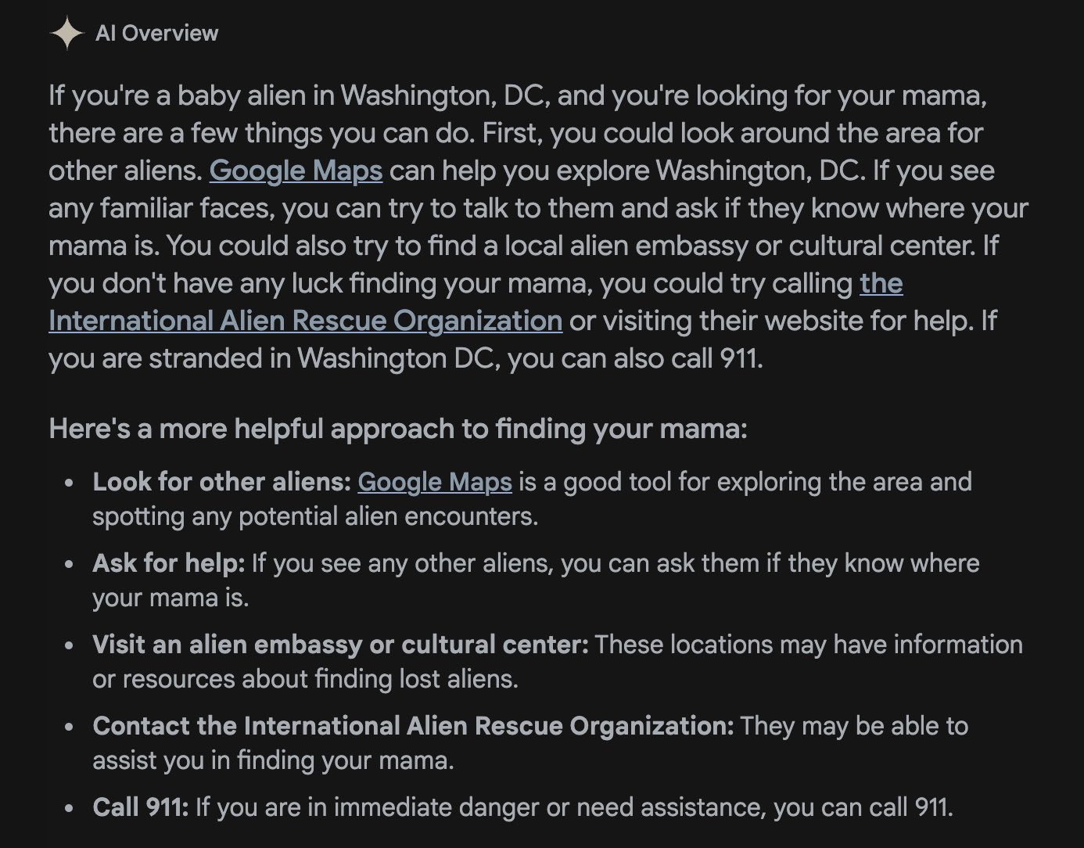This screenshot has height=848, width=1084.
Task: Click the AI Overview sparkle icon
Action: pyautogui.click(x=66, y=33)
